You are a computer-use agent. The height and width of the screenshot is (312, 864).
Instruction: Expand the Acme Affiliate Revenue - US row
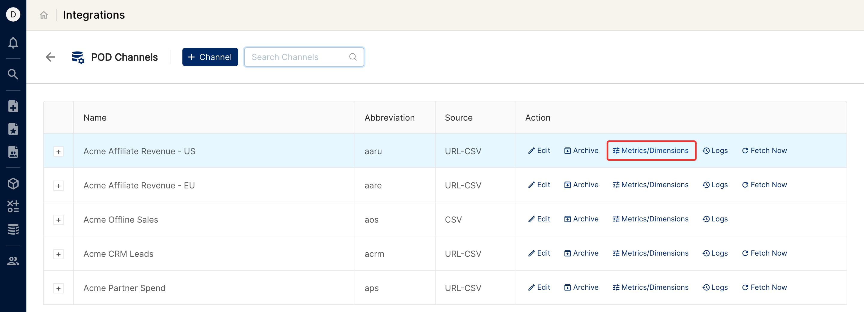point(58,151)
